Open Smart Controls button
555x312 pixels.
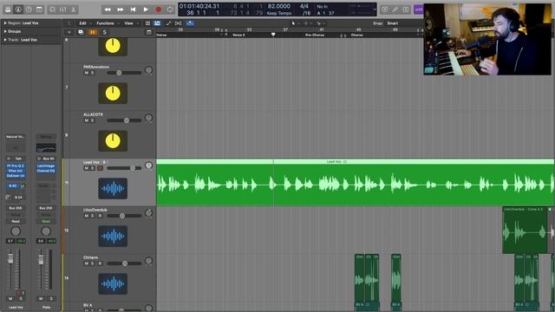52,10
